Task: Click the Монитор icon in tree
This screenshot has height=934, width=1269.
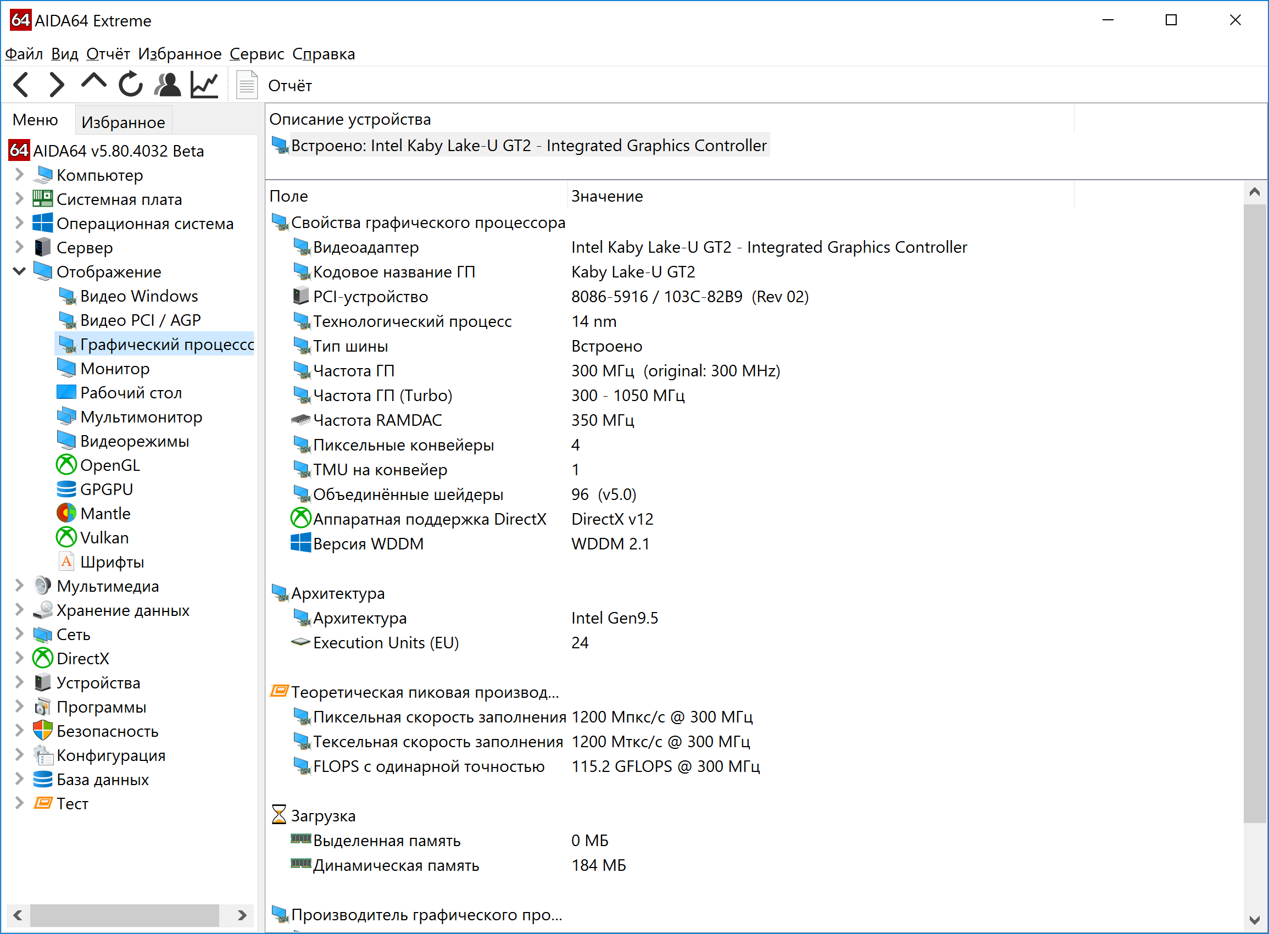Action: click(x=66, y=369)
